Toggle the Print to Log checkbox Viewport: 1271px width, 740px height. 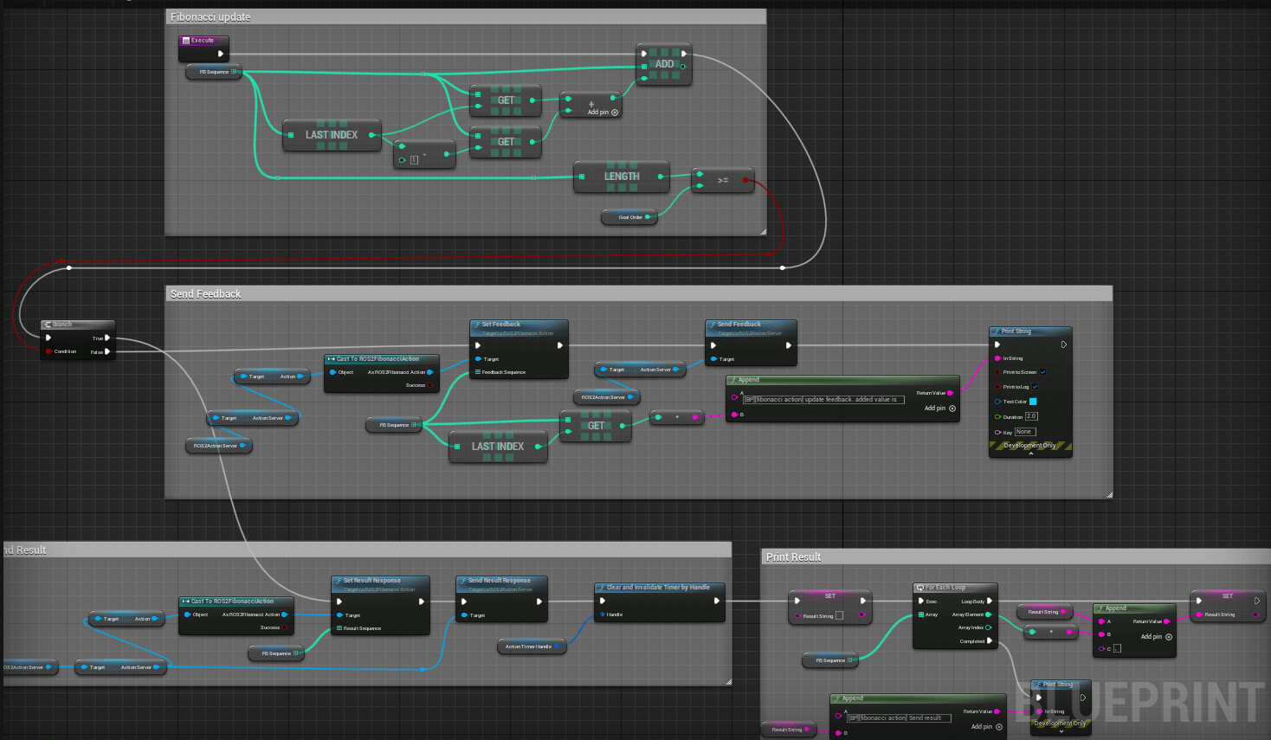click(1035, 387)
